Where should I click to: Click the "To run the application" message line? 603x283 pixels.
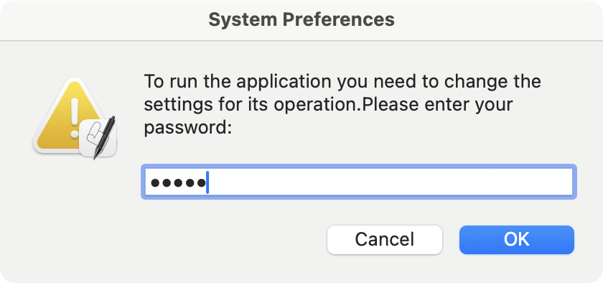click(x=342, y=82)
